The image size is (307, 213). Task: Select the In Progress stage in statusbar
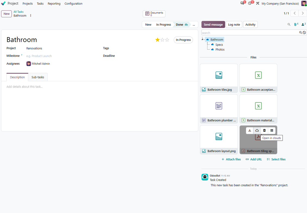pos(164,25)
